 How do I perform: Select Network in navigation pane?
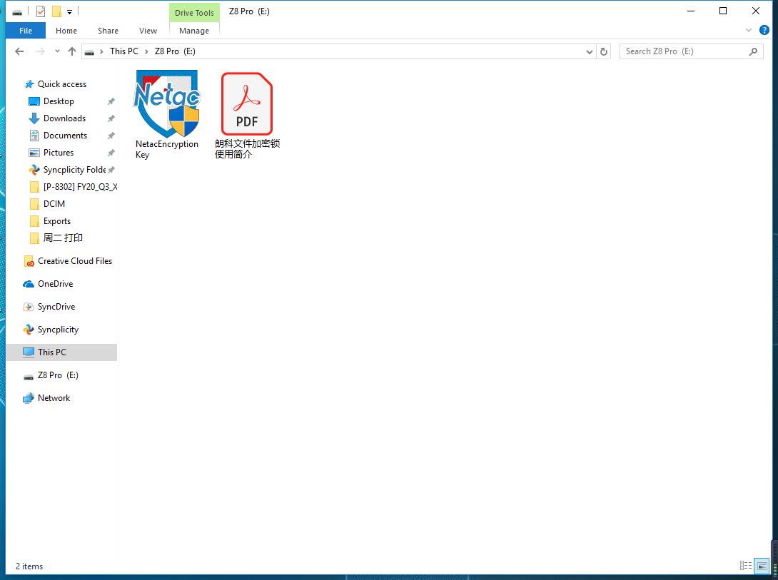54,398
